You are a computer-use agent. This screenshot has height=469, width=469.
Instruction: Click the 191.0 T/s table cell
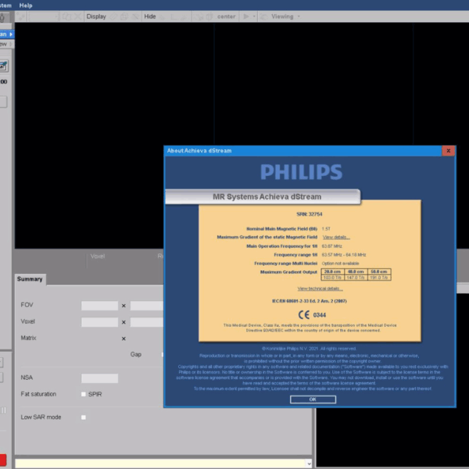379,277
